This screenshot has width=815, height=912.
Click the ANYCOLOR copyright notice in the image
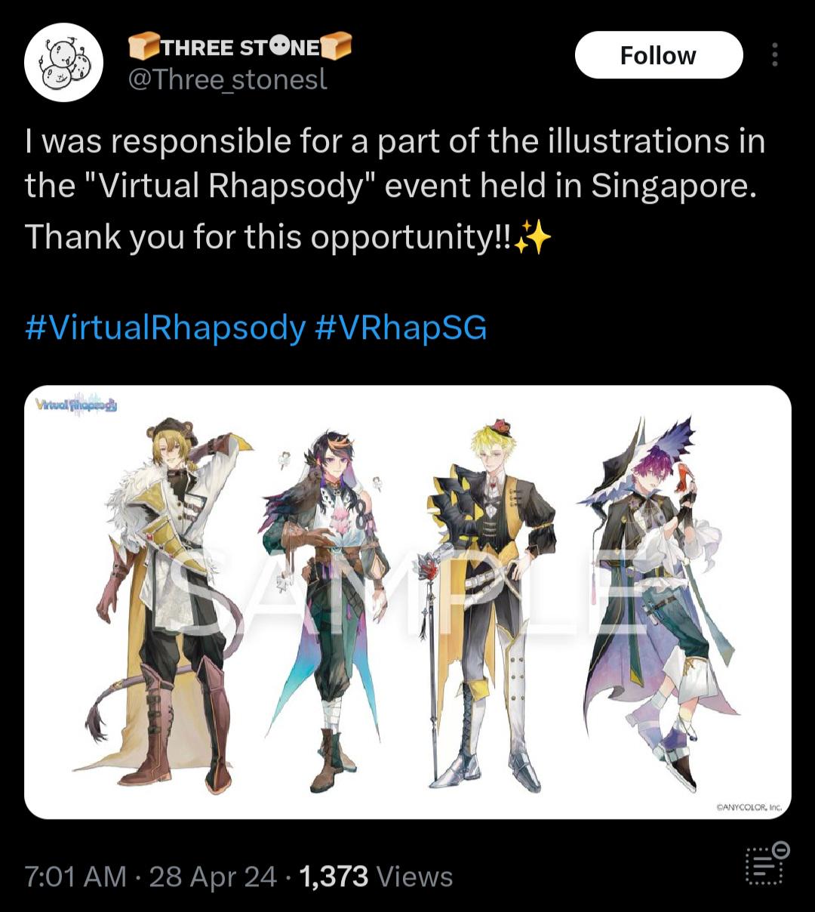(x=748, y=807)
